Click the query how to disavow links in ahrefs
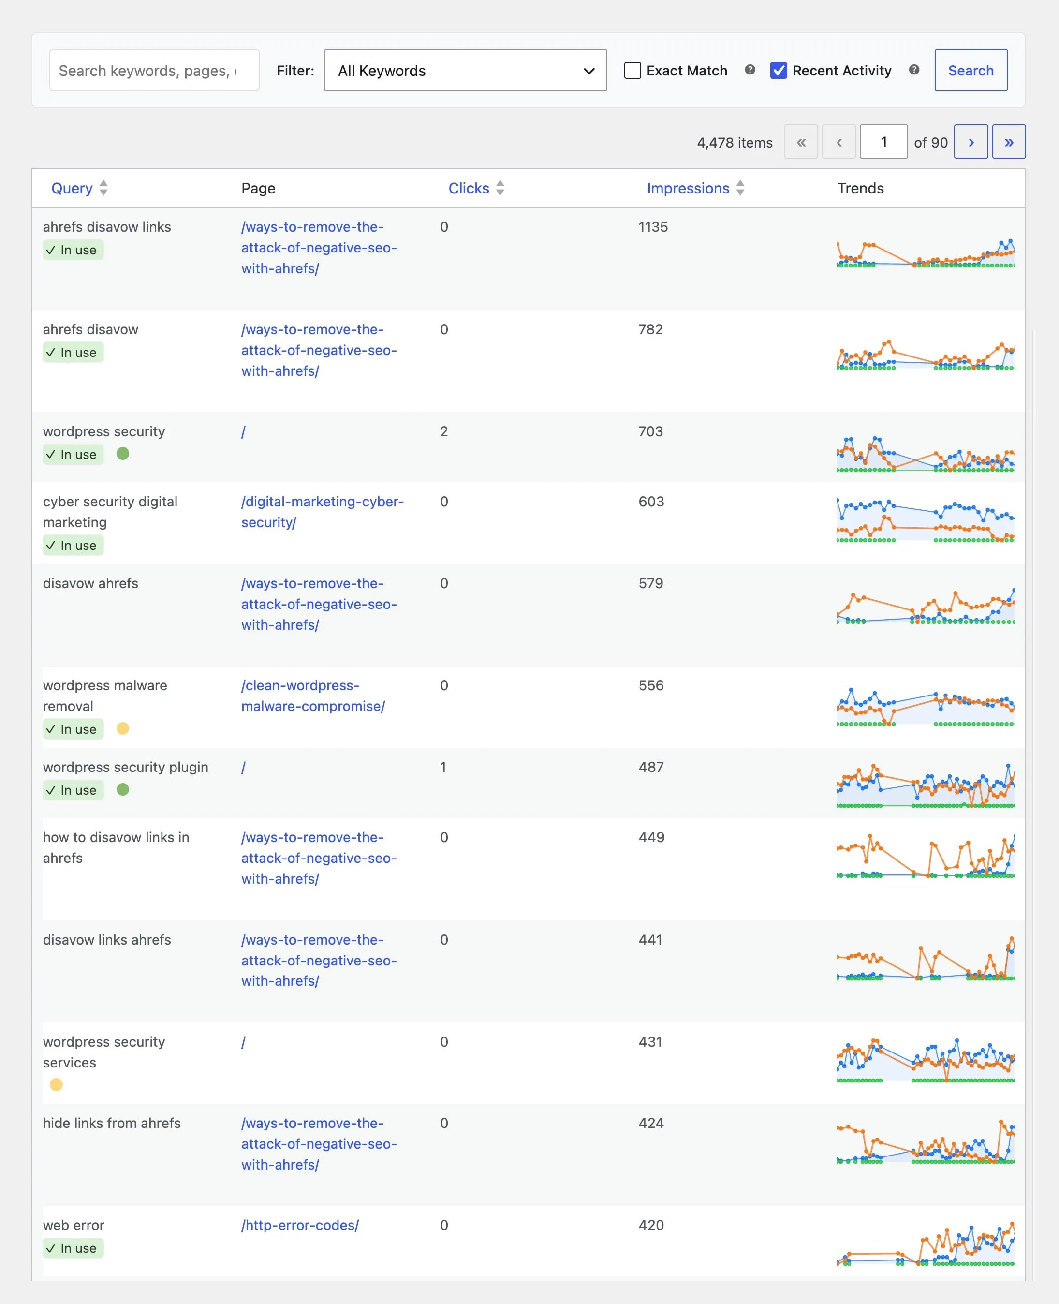This screenshot has width=1059, height=1304. [x=116, y=847]
